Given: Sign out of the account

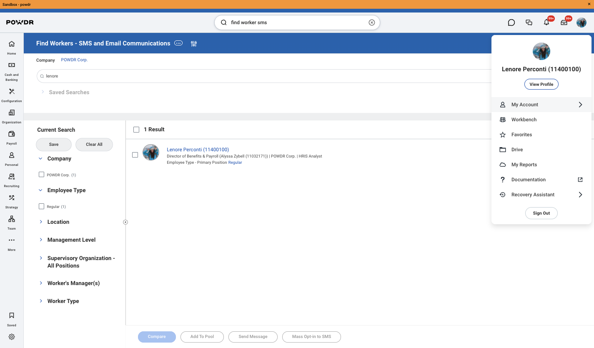Looking at the screenshot, I should click(541, 213).
